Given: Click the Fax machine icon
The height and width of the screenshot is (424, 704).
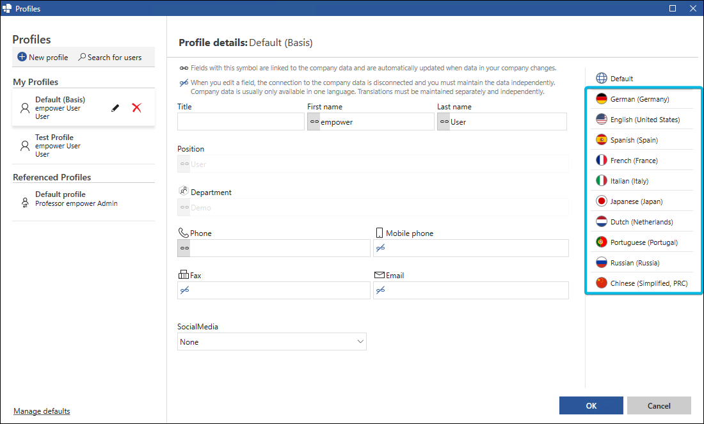Looking at the screenshot, I should 183,274.
